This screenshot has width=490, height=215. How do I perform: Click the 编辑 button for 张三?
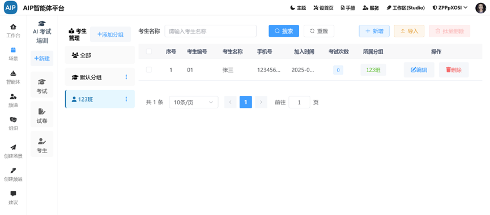(419, 70)
